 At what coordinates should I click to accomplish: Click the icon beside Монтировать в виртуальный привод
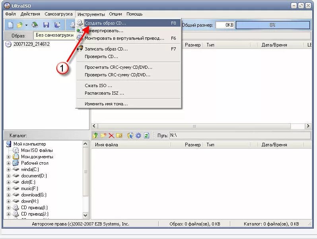pyautogui.click(x=80, y=38)
